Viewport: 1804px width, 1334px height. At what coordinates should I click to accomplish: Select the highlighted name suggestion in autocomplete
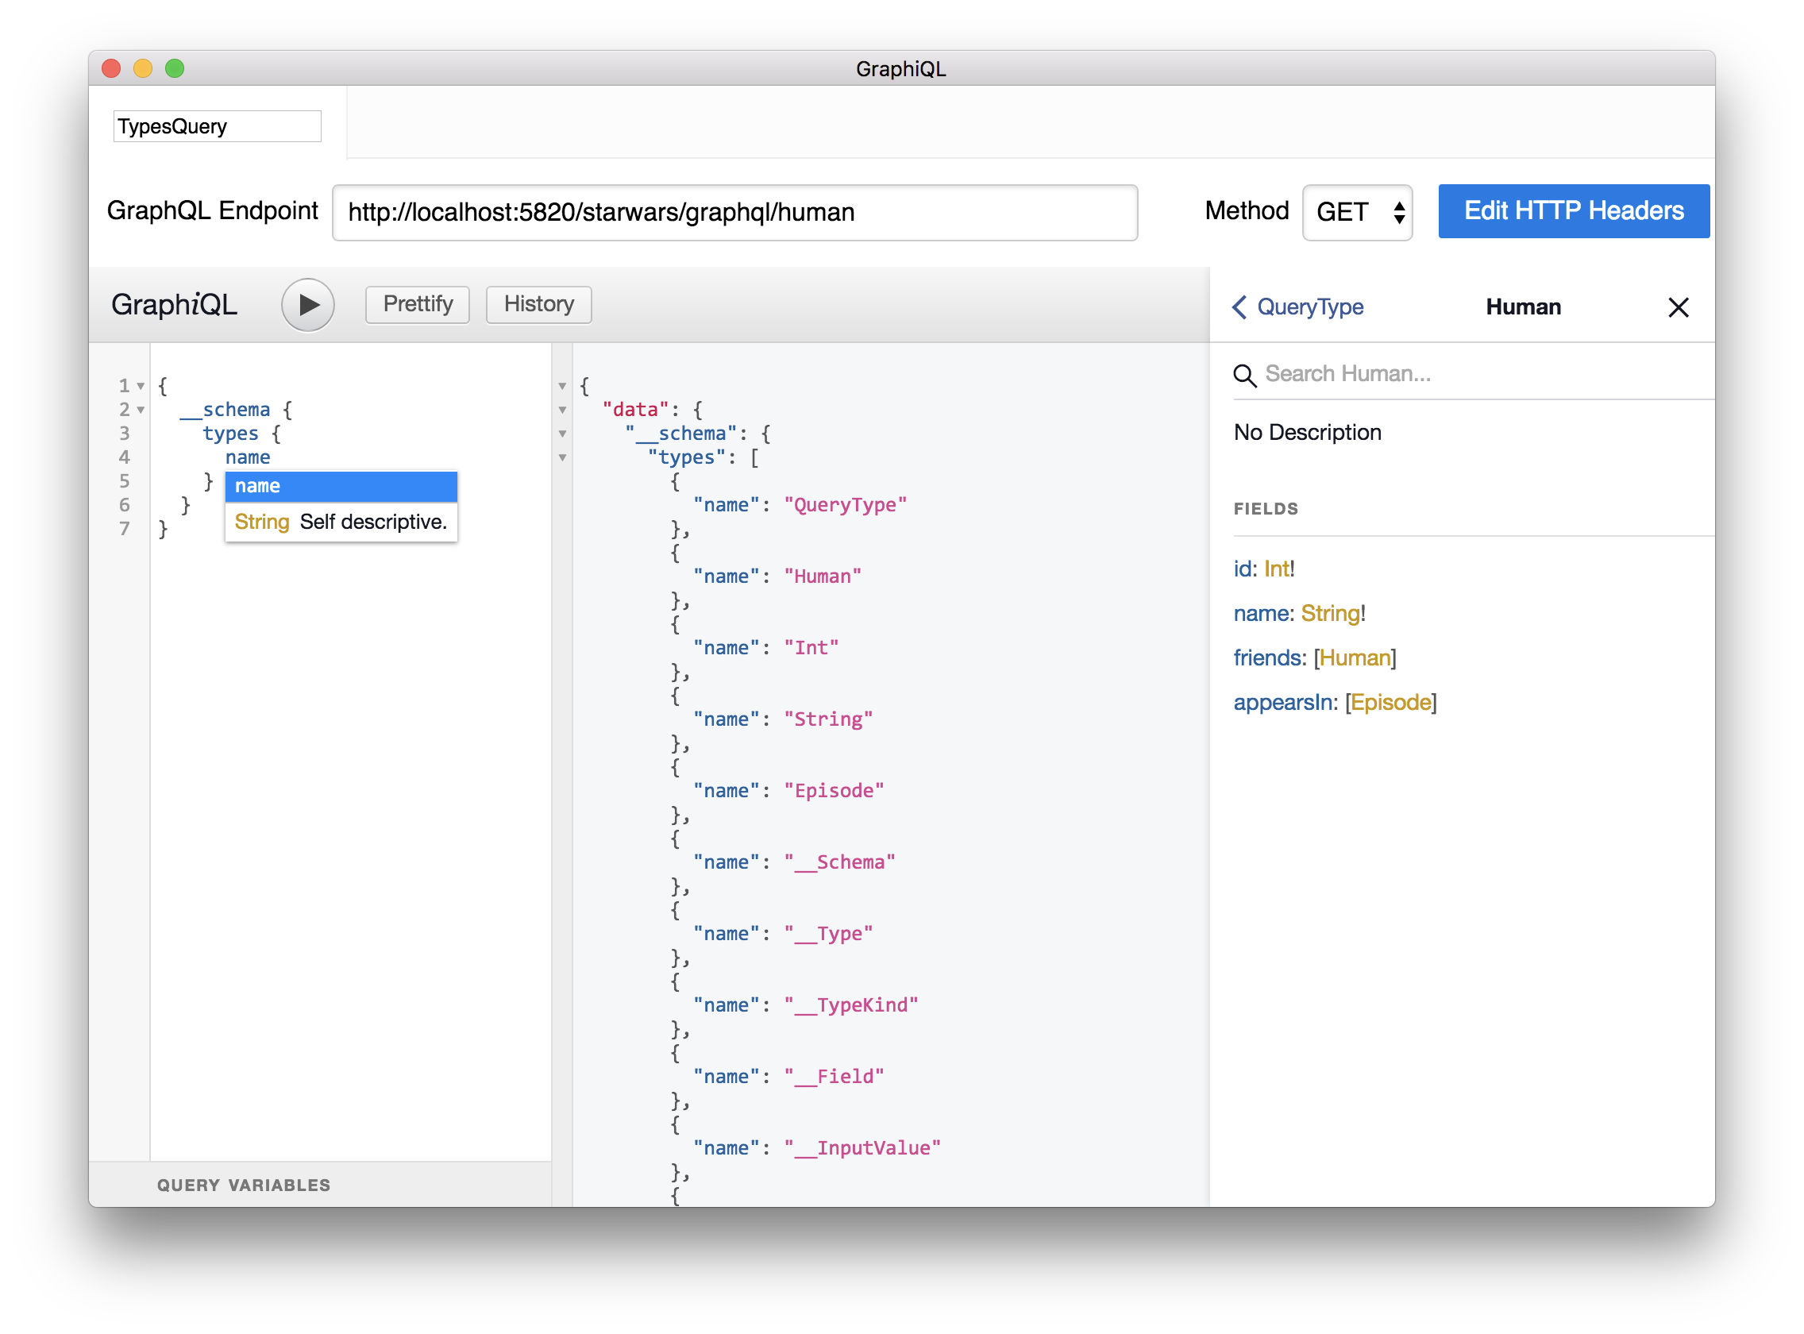pos(341,486)
